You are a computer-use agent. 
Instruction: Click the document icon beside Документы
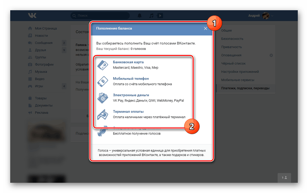(30, 105)
